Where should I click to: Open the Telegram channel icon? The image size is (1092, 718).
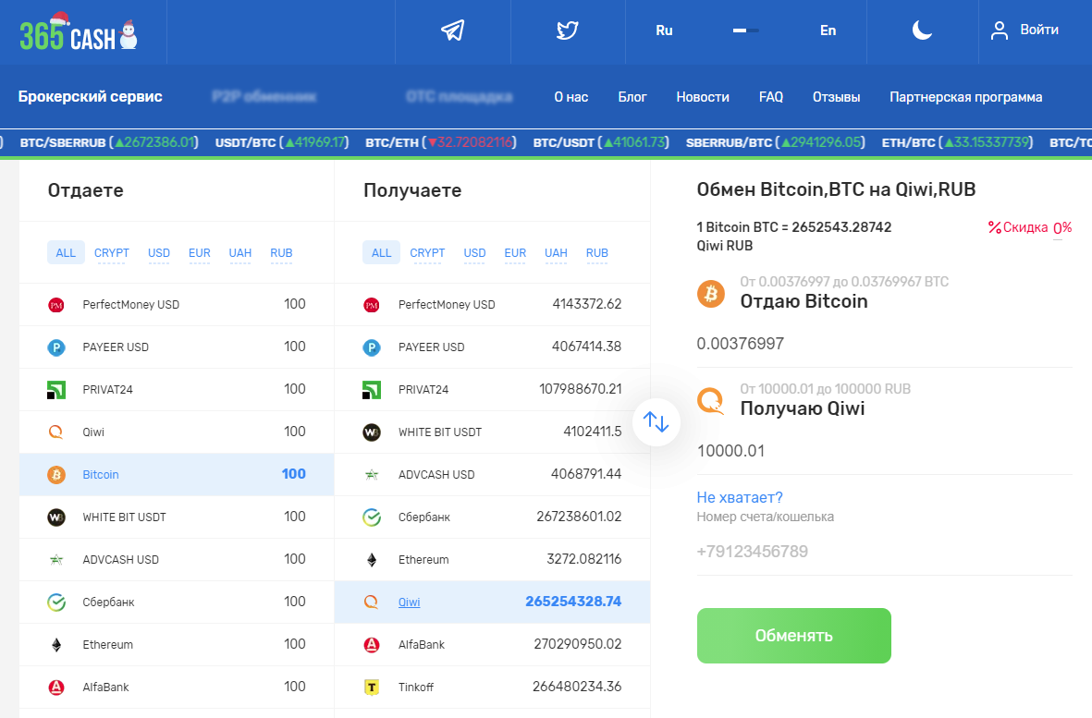click(453, 30)
